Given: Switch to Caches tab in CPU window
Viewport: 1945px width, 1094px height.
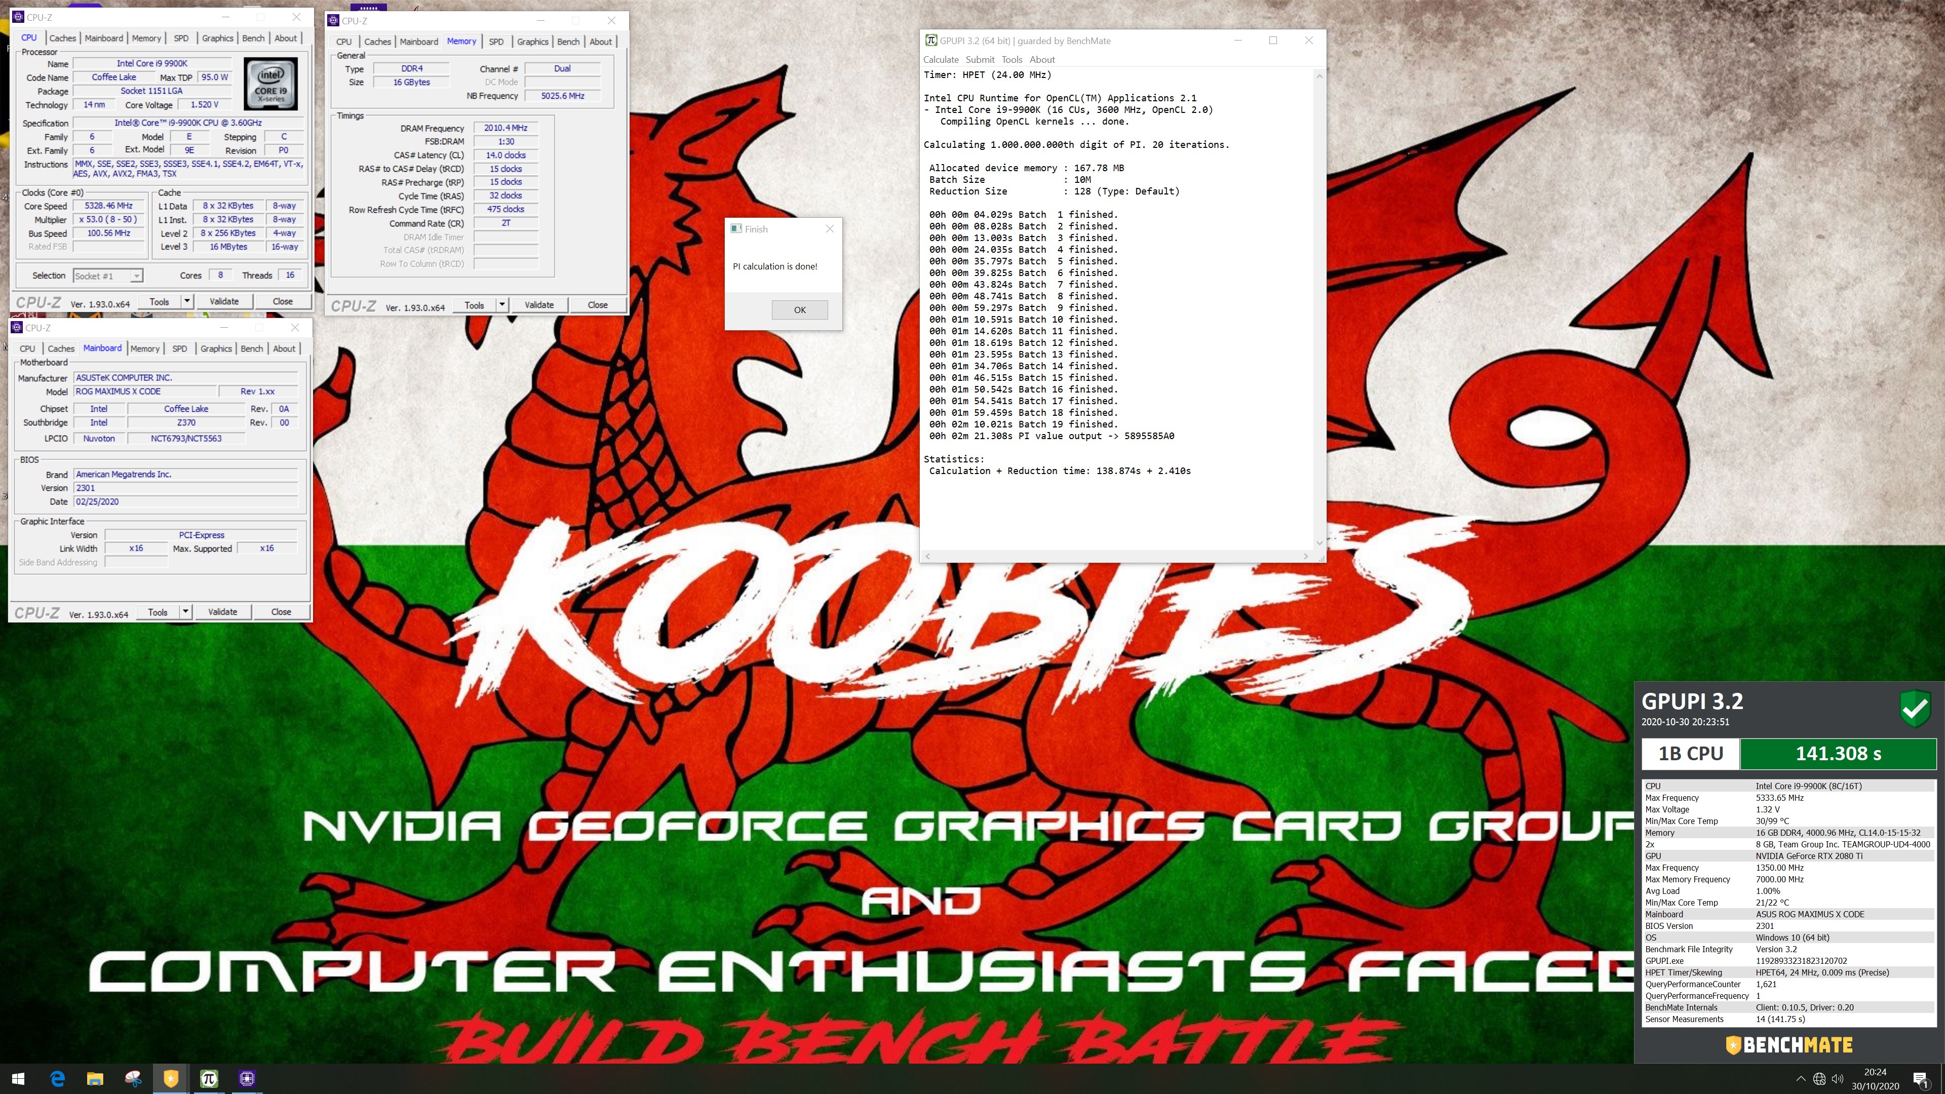Looking at the screenshot, I should 62,38.
